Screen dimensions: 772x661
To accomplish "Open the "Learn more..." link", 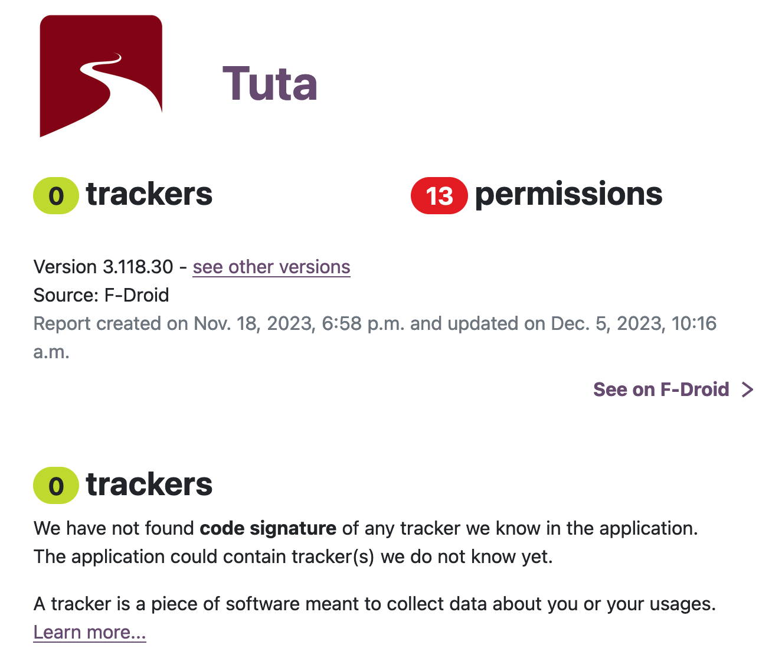I will (x=90, y=632).
